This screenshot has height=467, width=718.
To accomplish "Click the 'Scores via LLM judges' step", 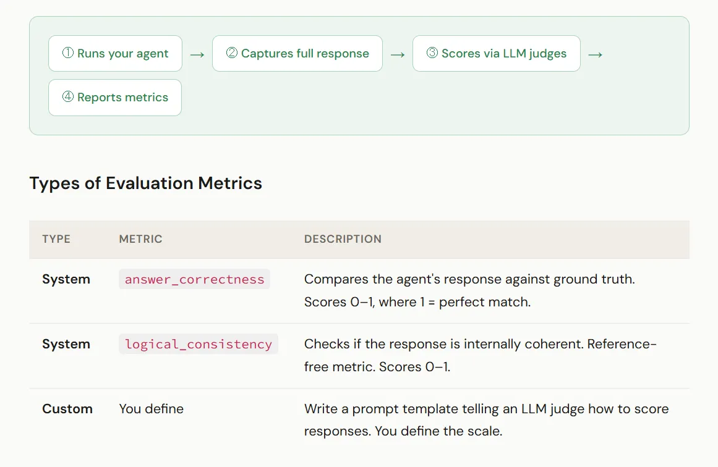I will coord(497,54).
